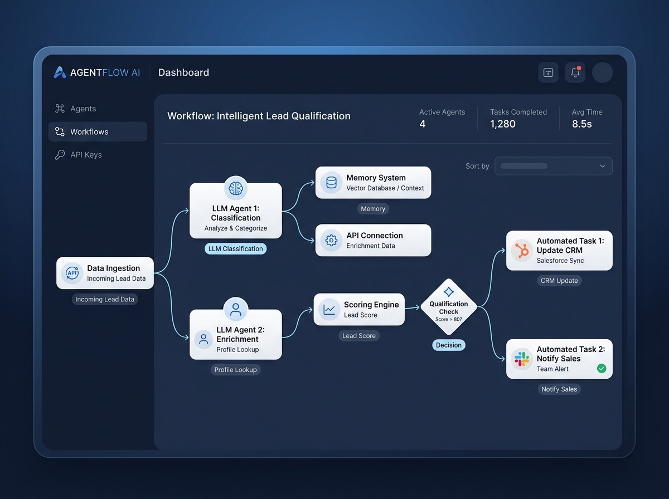Click the Lead Score tag
Screen dimensions: 669x499
click(x=359, y=336)
